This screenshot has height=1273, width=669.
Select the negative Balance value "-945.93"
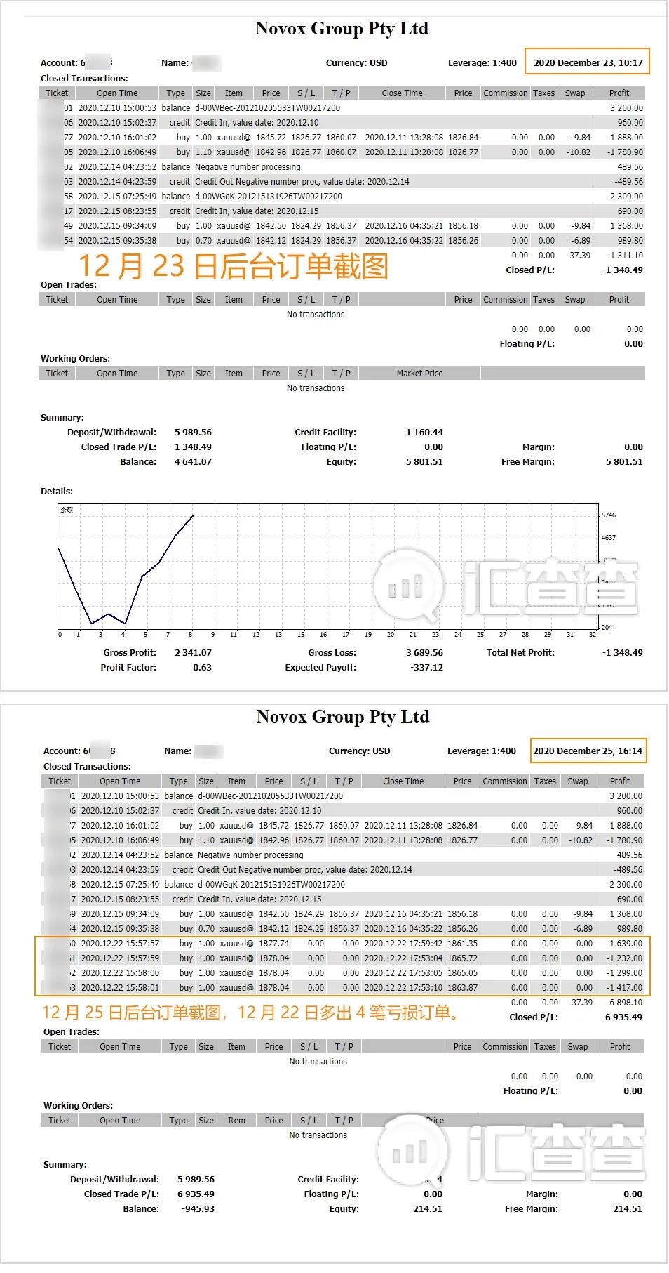point(198,1208)
